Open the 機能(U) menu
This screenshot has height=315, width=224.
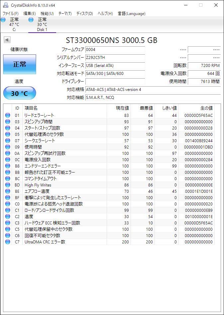point(47,14)
